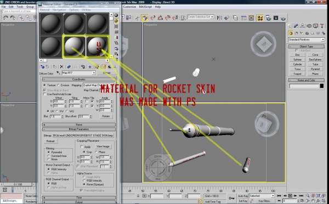Toggle the U Mirror checkbox

(87, 101)
